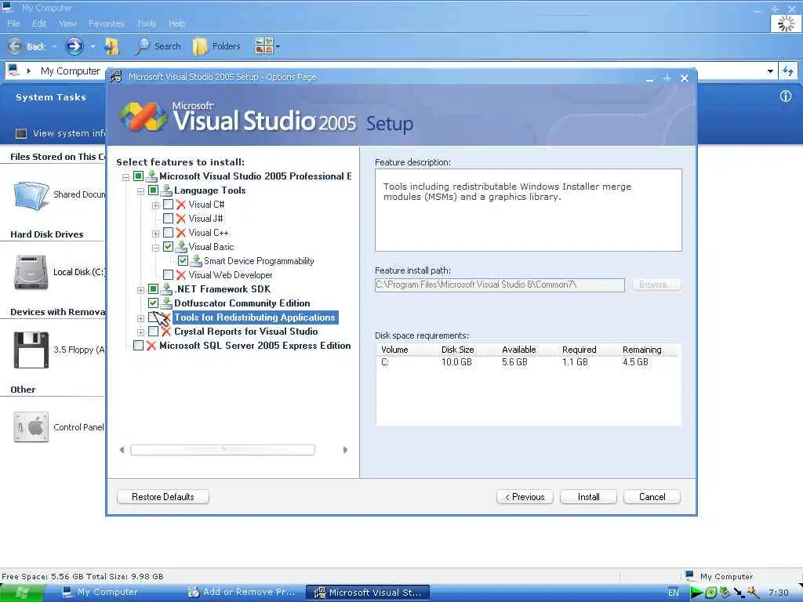Image resolution: width=803 pixels, height=602 pixels.
Task: Check the Visual J# checkbox
Action: coord(168,219)
